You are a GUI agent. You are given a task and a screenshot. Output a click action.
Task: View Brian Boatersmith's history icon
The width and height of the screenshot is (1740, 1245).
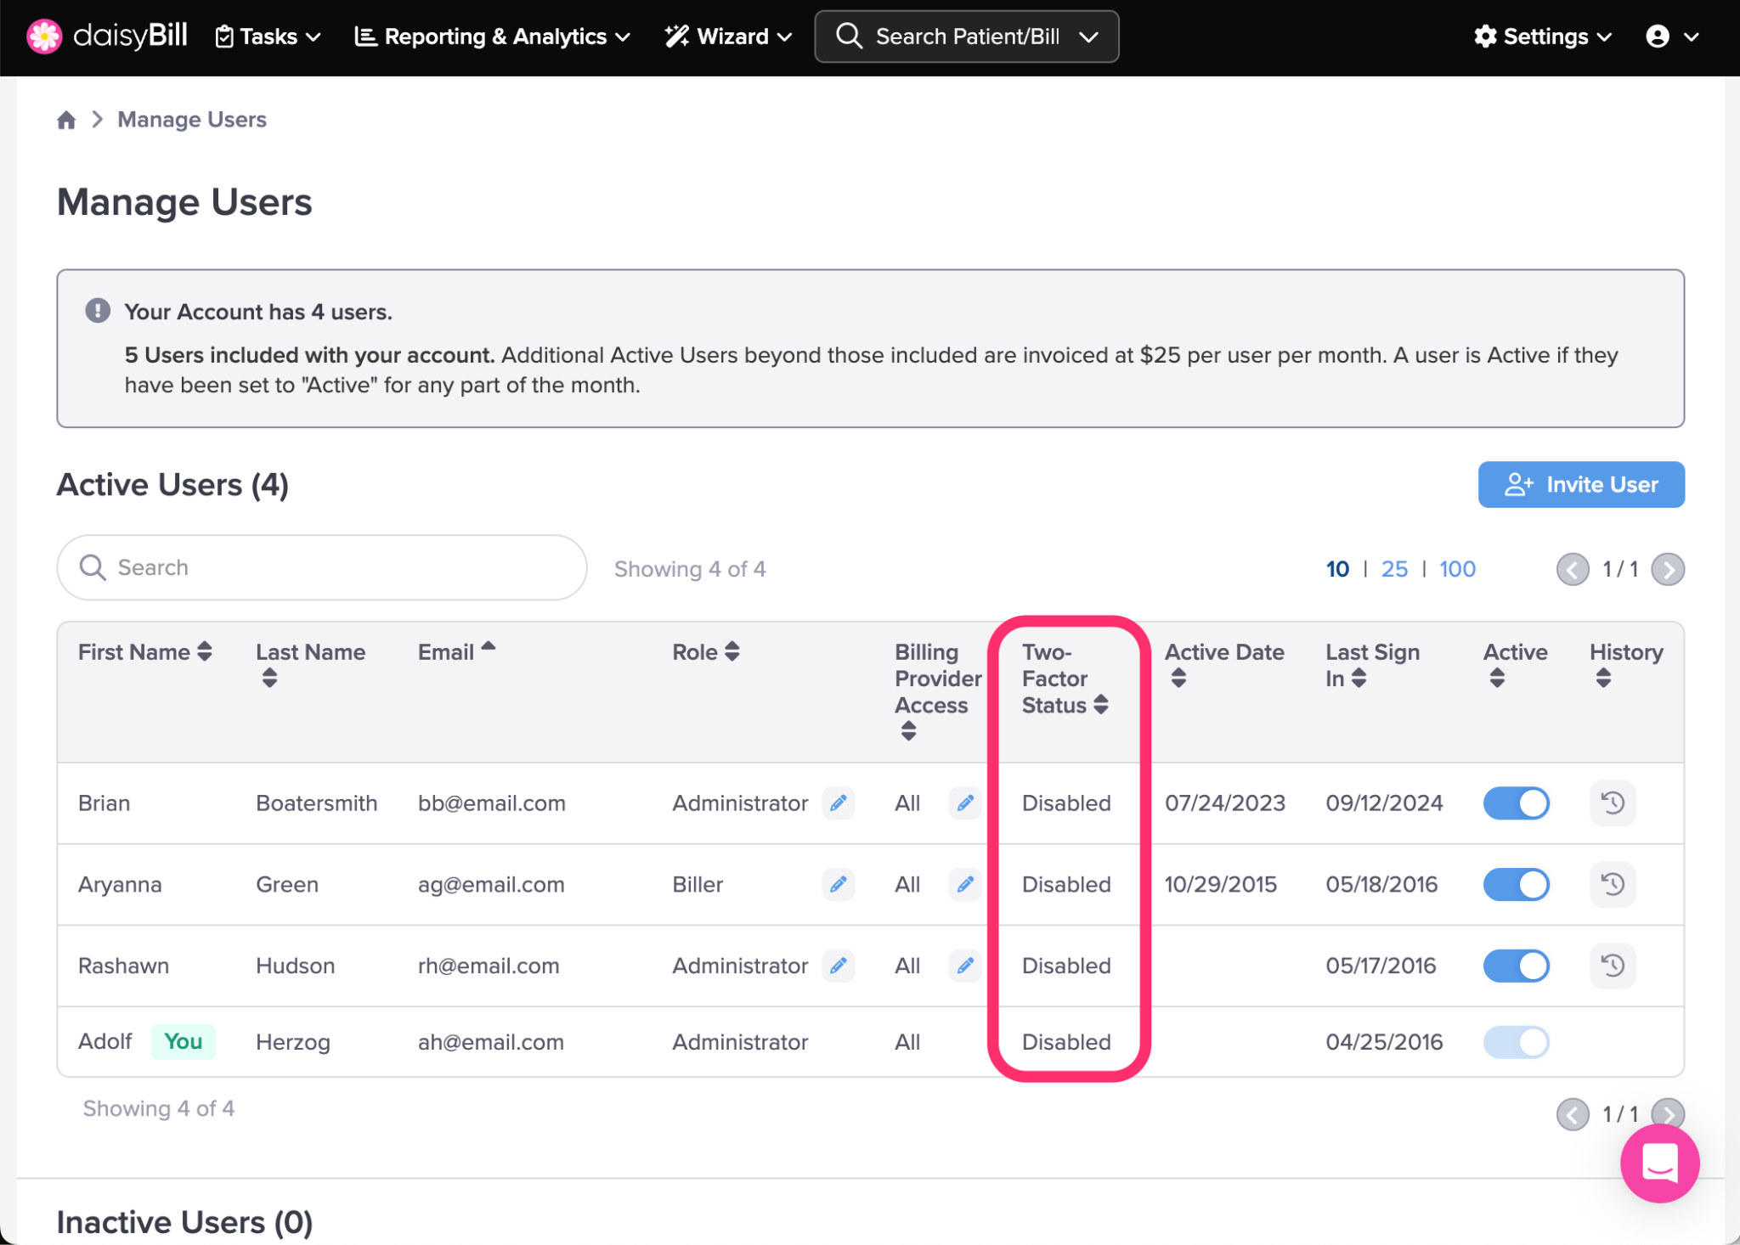[1612, 803]
